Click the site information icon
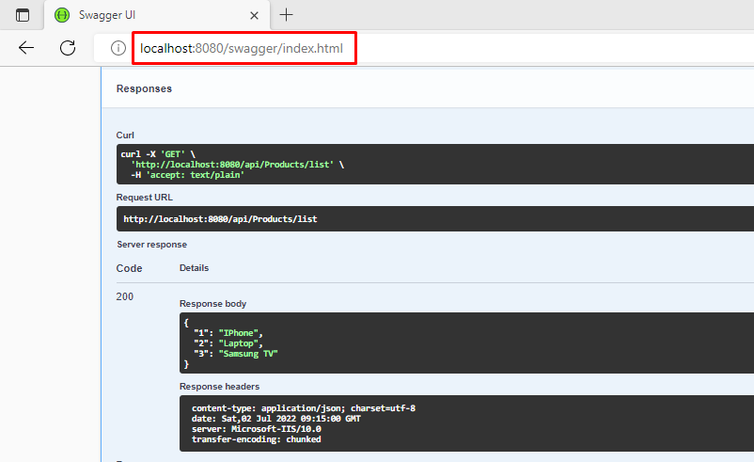Screen dimensions: 754x462 118,48
